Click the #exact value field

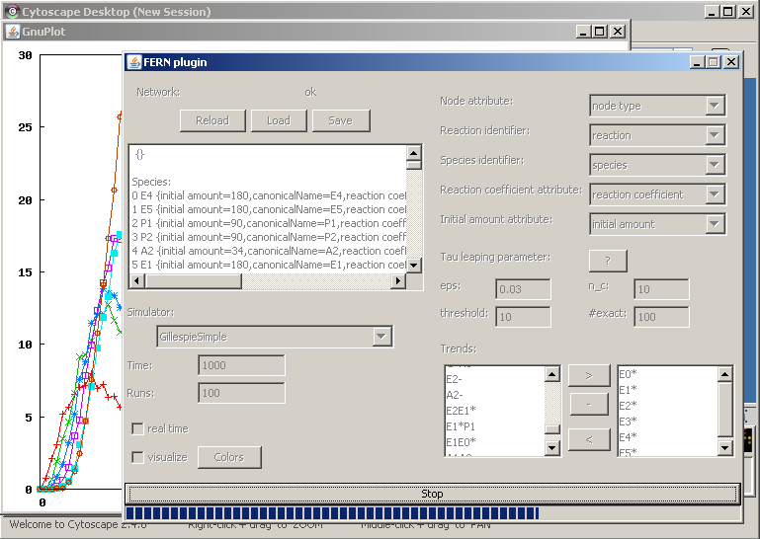[x=661, y=317]
